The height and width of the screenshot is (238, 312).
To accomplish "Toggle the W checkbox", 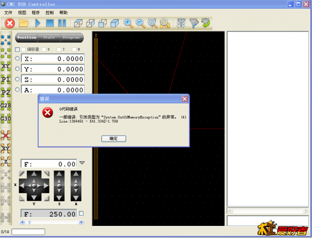I will [x=44, y=49].
